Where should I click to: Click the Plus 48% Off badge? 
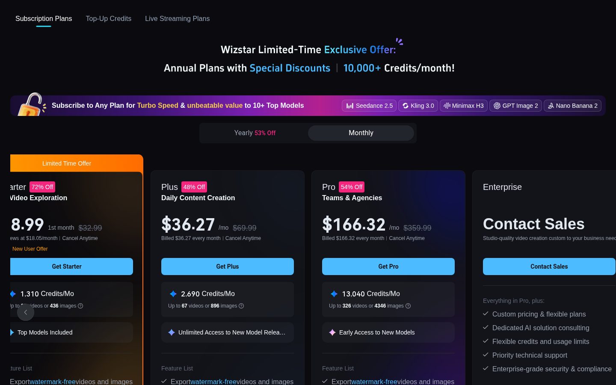[194, 187]
